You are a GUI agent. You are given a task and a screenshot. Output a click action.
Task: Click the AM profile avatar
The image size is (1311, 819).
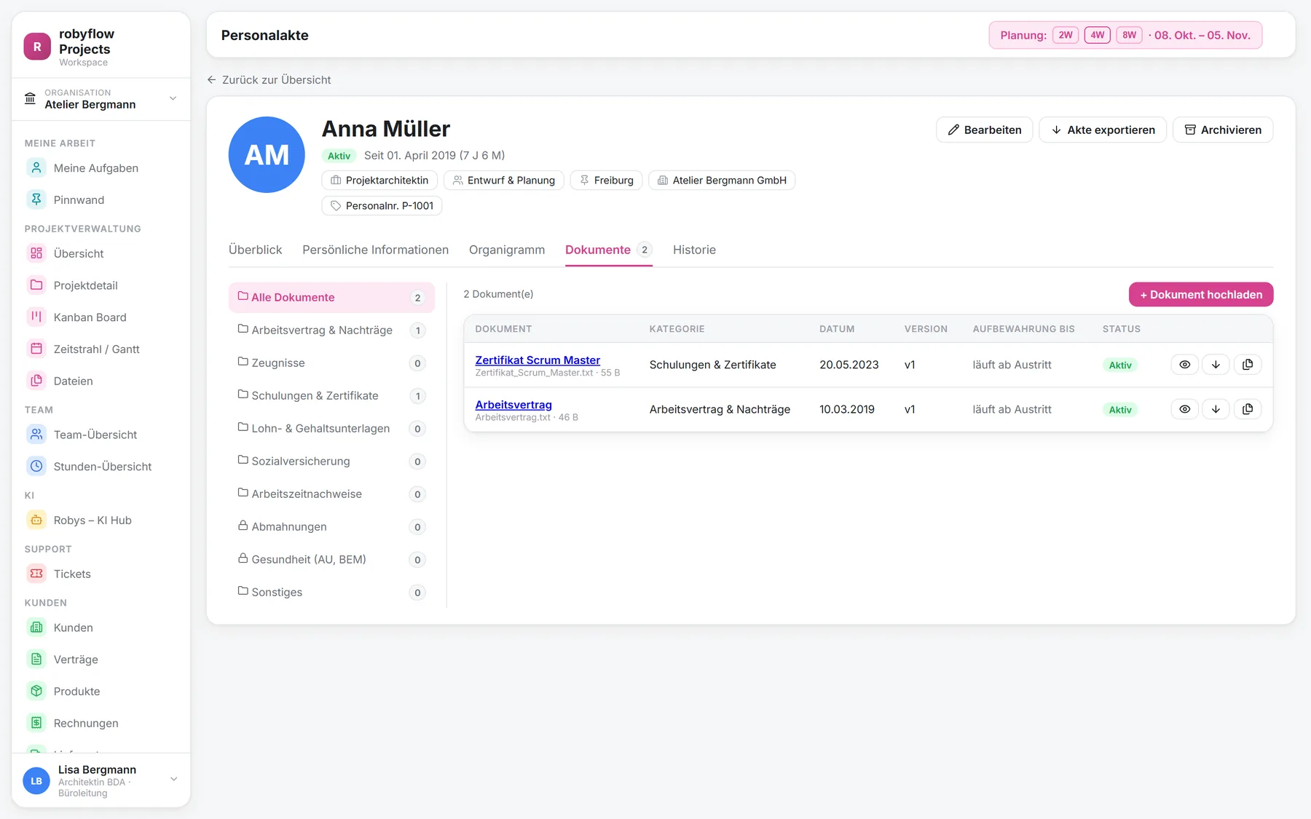(x=267, y=155)
